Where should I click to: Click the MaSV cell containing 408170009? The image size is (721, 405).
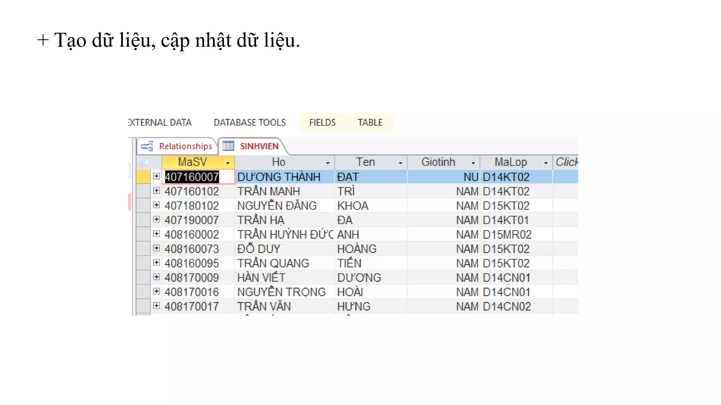coord(192,278)
